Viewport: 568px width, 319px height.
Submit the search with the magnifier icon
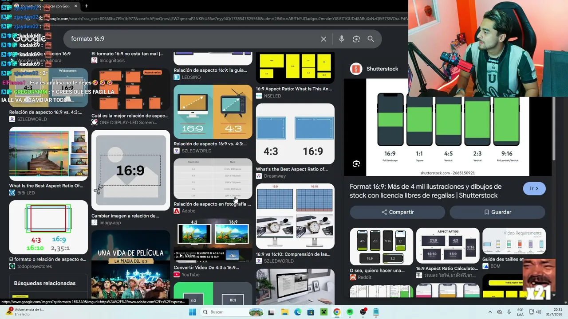tap(371, 39)
